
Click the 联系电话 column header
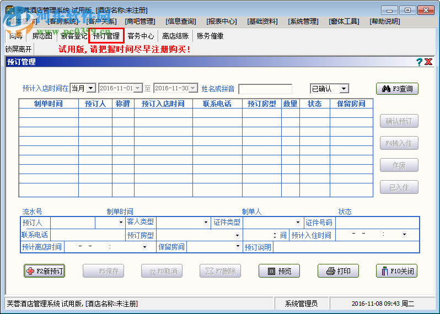[217, 104]
